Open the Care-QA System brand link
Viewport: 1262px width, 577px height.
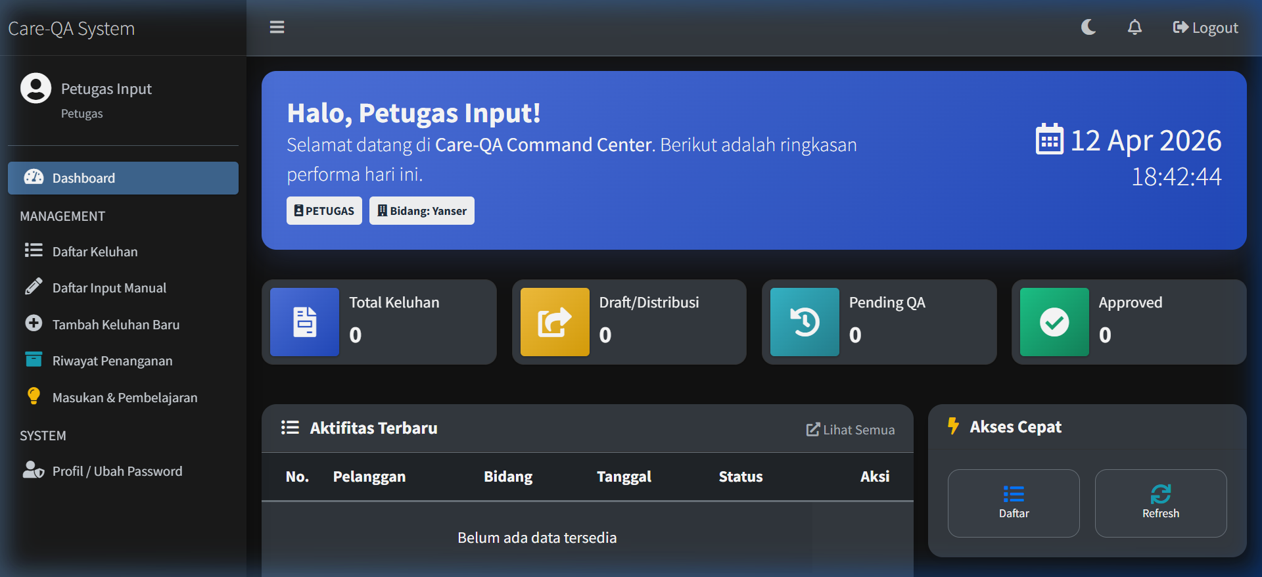tap(71, 29)
